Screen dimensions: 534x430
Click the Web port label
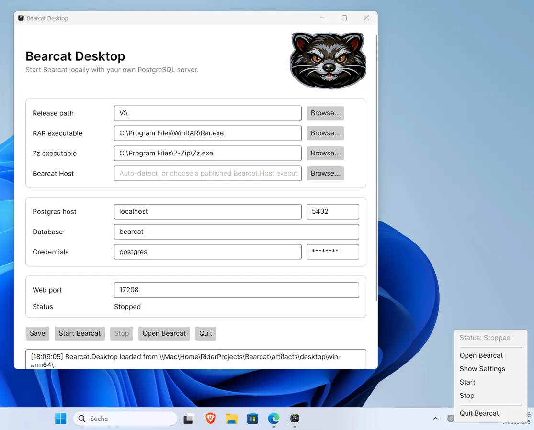[x=47, y=290]
